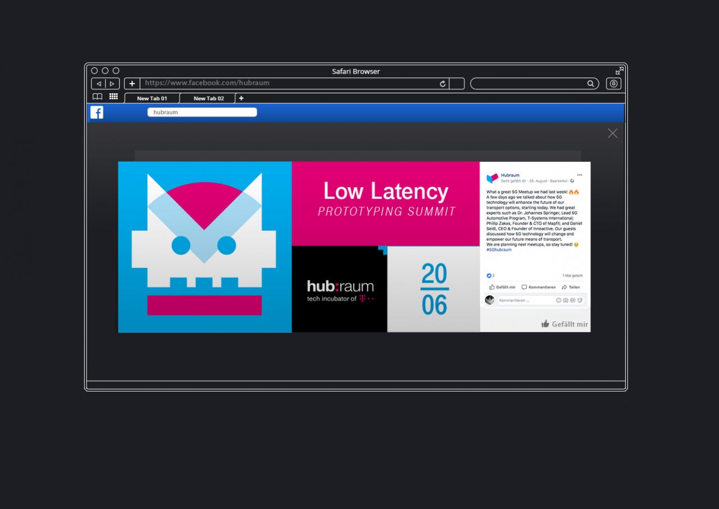Attach a photo using the camera icon
The height and width of the screenshot is (509, 719).
pos(566,301)
